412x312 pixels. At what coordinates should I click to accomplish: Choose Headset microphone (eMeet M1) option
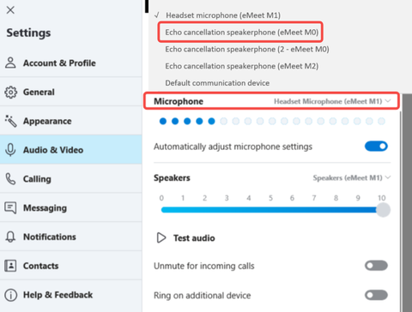pyautogui.click(x=223, y=15)
